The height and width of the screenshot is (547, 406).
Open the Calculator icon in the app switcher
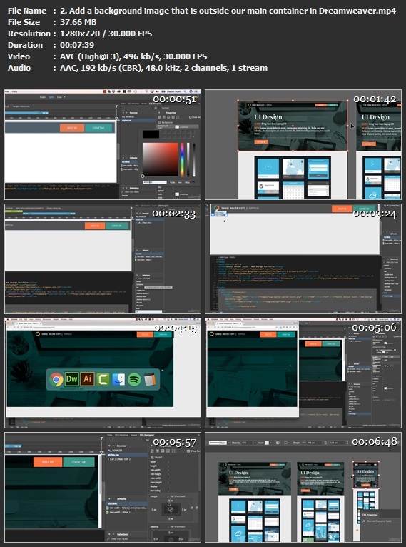(150, 380)
